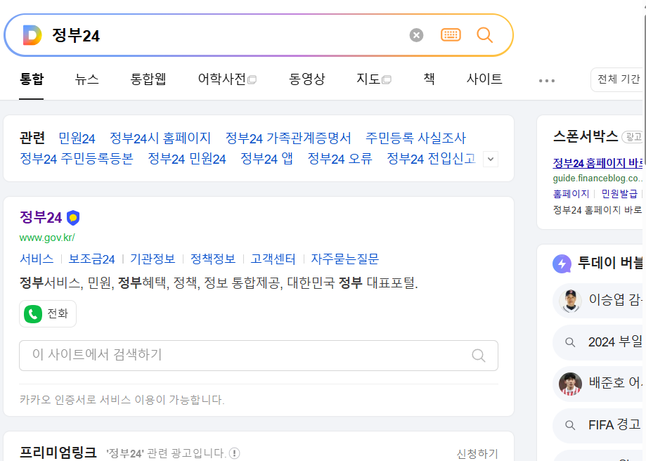Switch to the 지도 tab
Image resolution: width=646 pixels, height=461 pixels.
367,80
